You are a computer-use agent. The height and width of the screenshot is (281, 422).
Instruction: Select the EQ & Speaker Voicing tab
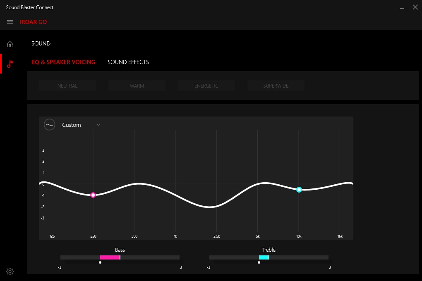pos(64,62)
